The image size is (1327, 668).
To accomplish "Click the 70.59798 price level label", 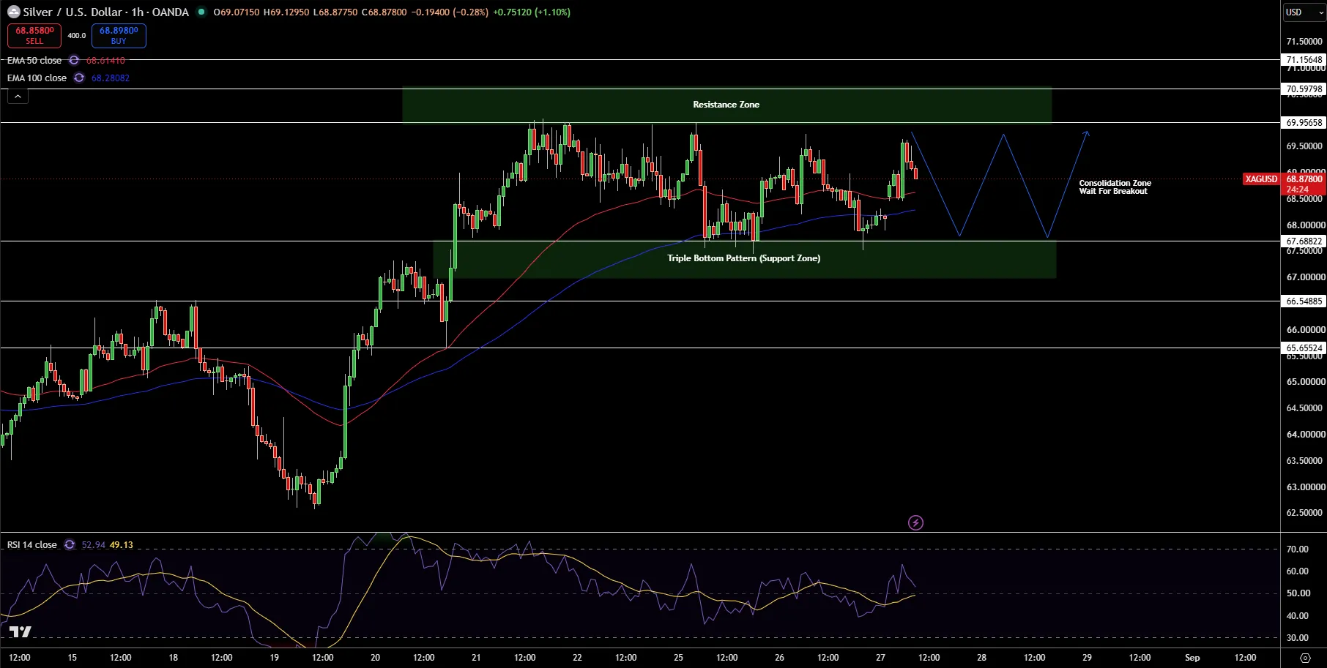I will click(1304, 89).
